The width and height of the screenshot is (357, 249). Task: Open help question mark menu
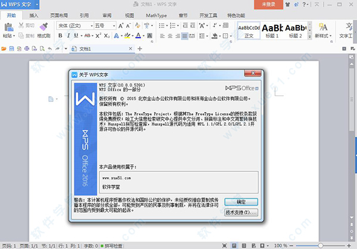click(x=305, y=4)
